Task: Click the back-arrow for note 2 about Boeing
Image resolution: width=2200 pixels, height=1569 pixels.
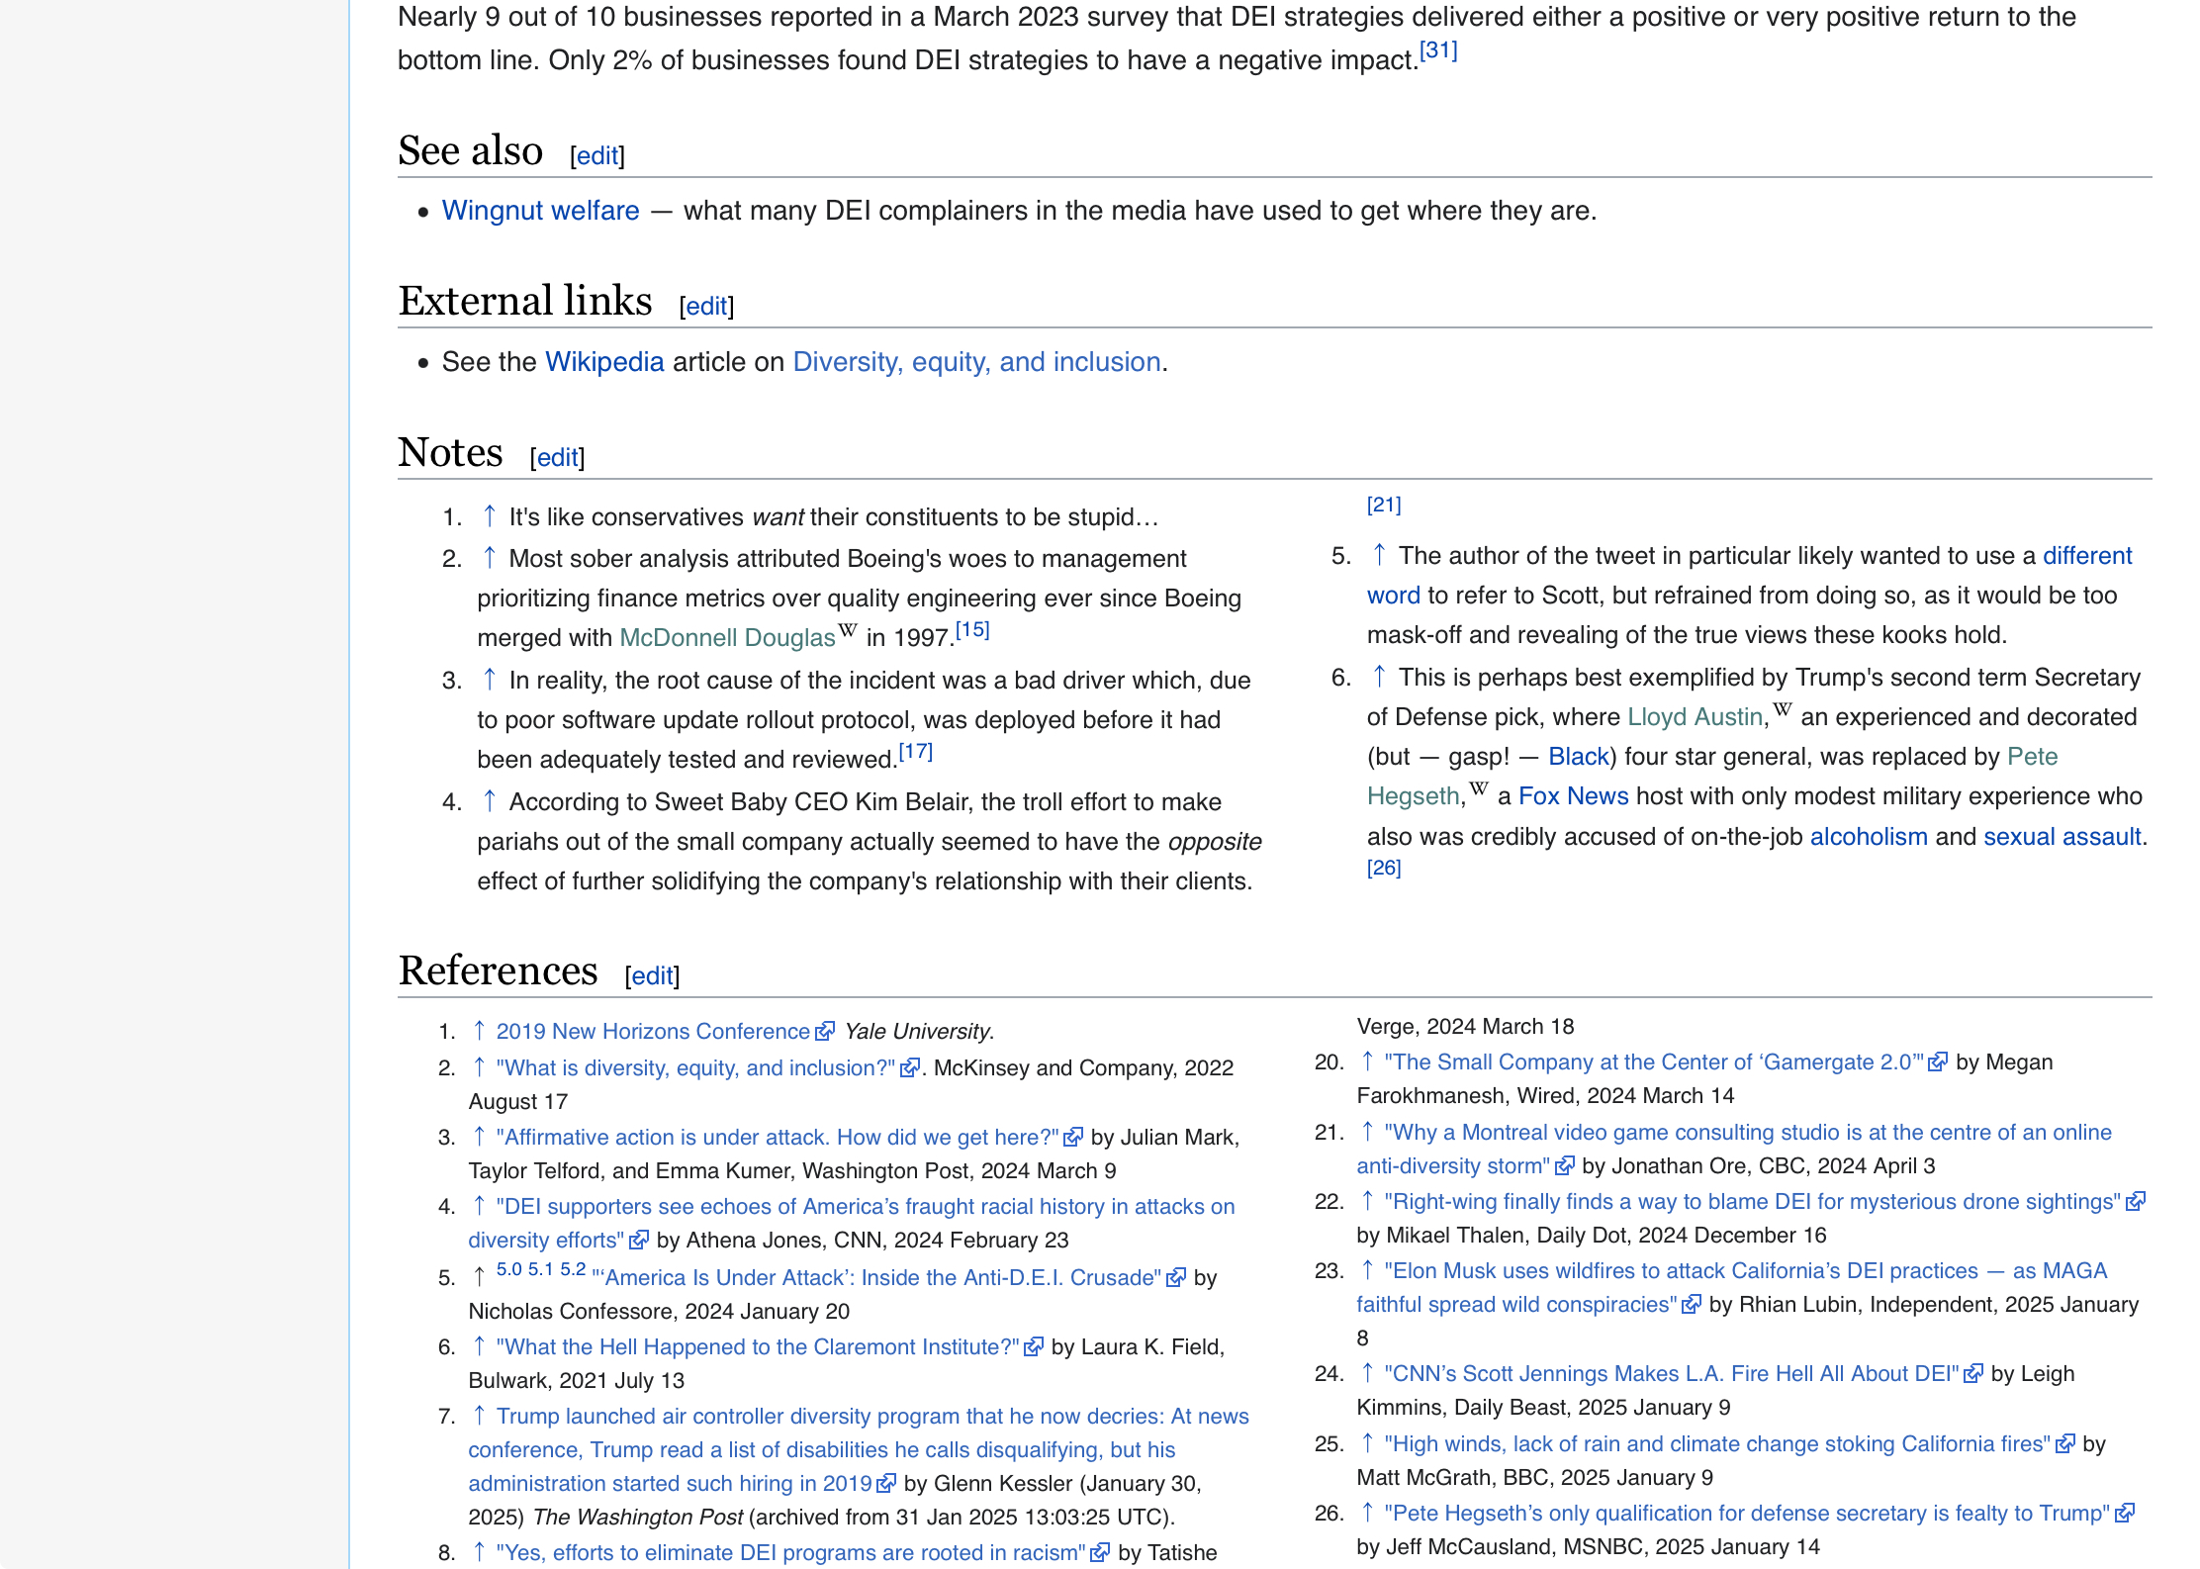Action: pyautogui.click(x=489, y=558)
